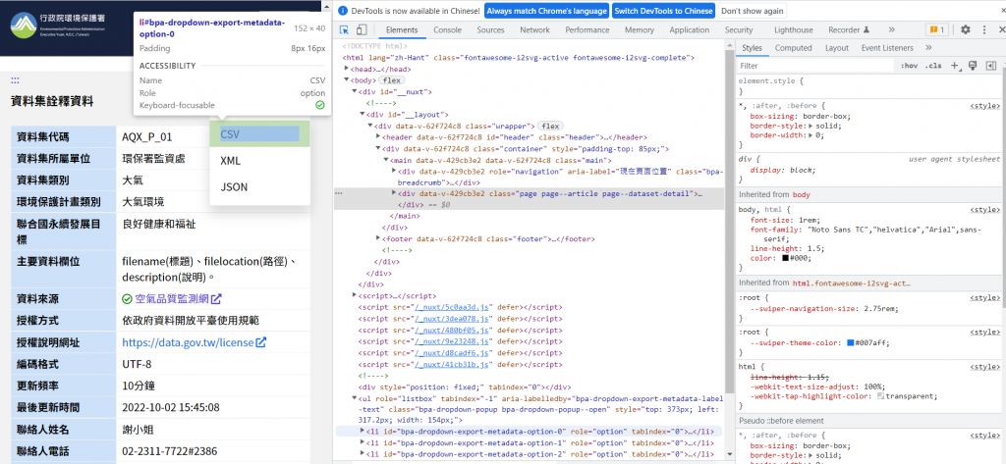This screenshot has height=464, width=1006.
Task: Switch to the Computed styles tab
Action: point(793,48)
